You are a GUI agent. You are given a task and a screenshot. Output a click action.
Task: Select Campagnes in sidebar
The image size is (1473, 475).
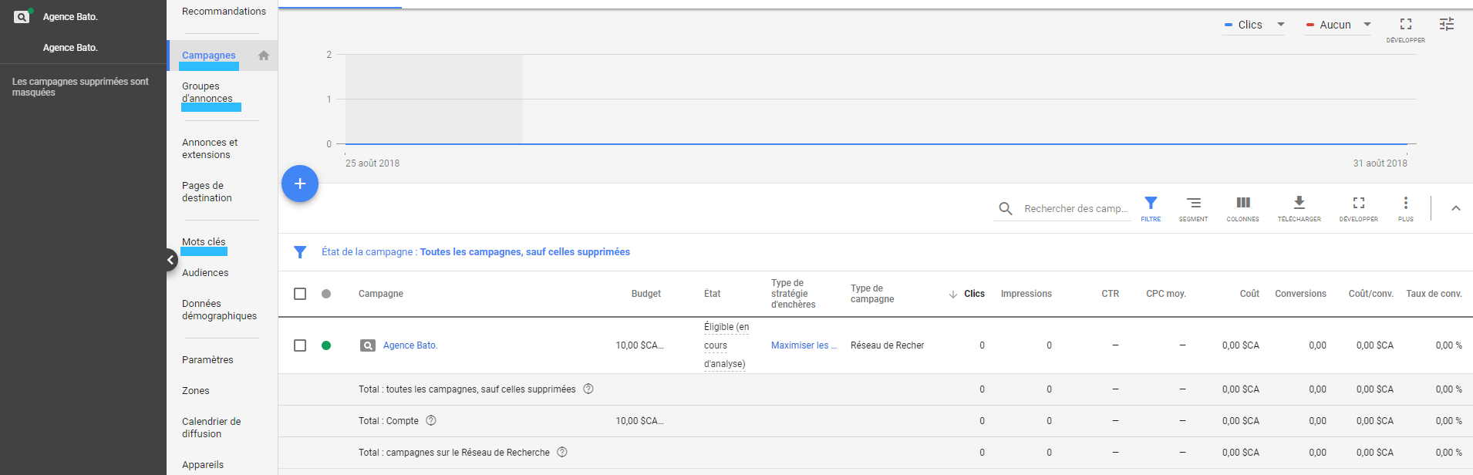coord(209,56)
